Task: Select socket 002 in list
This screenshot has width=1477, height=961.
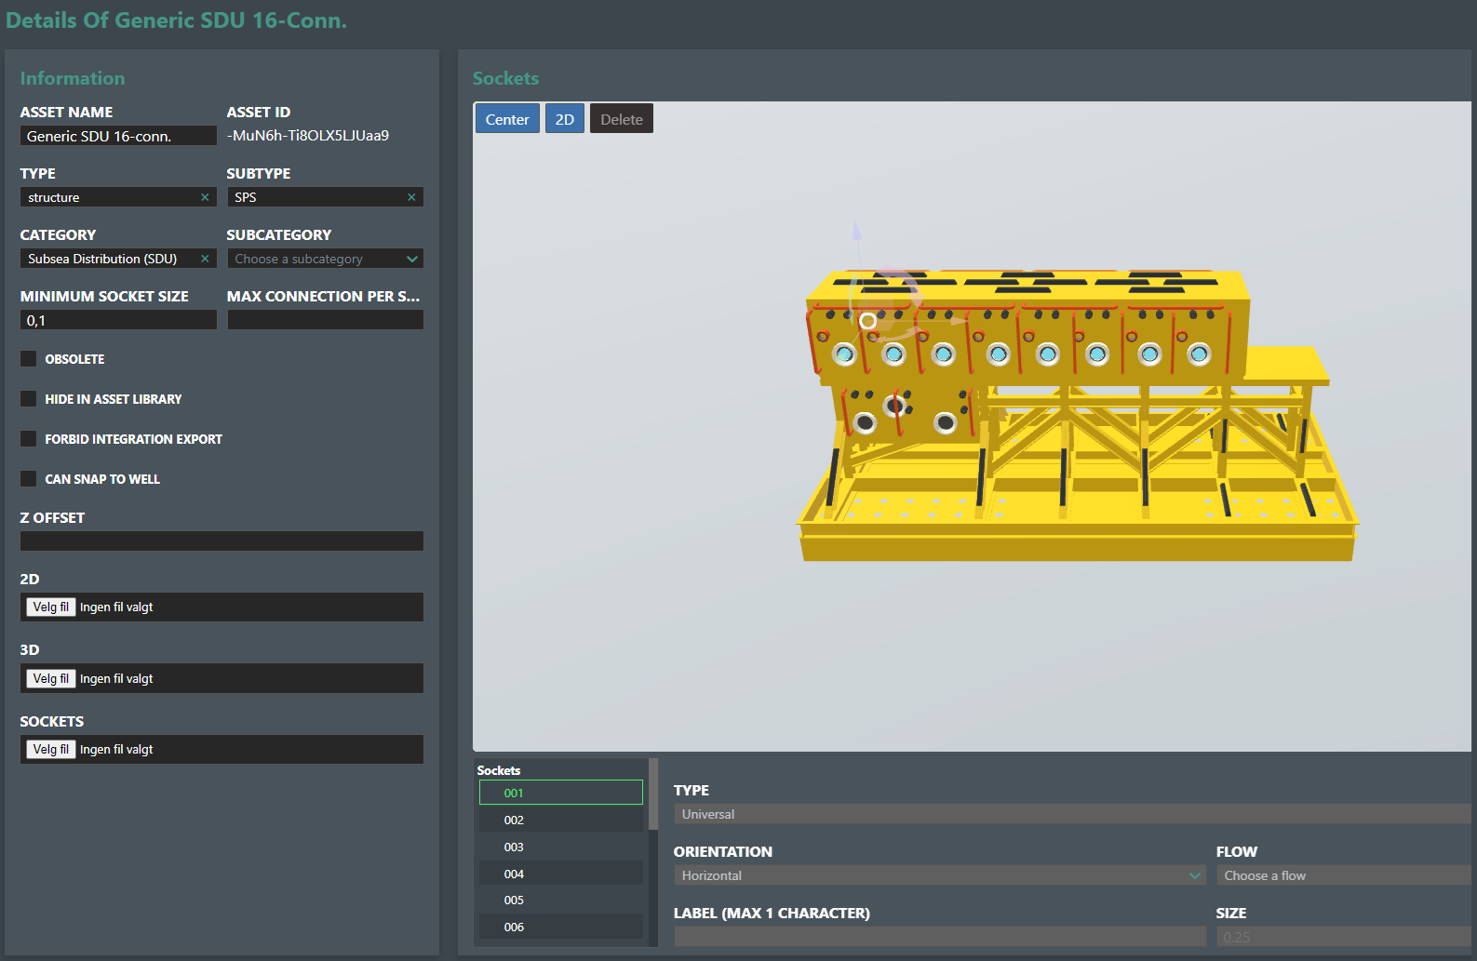Action: coord(561,820)
